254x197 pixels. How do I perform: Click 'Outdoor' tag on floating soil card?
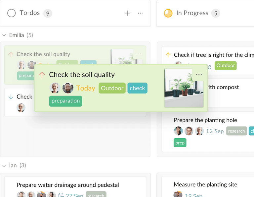pos(112,88)
